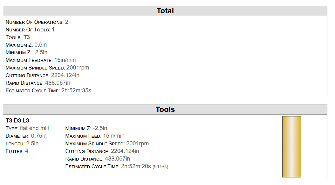Select the bold T3 in Total section
Screen dimensions: 335x185
27,37
